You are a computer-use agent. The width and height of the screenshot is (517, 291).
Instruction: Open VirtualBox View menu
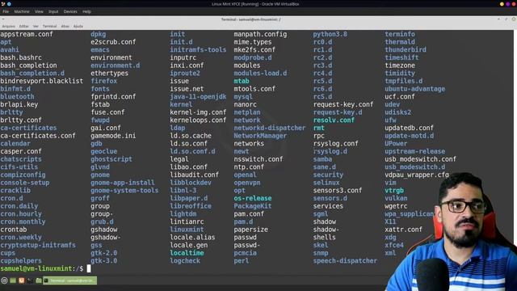(x=39, y=11)
